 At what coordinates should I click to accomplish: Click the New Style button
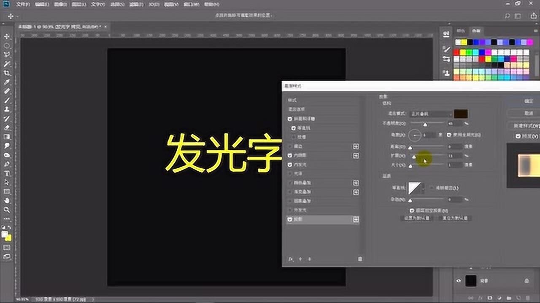click(526, 125)
